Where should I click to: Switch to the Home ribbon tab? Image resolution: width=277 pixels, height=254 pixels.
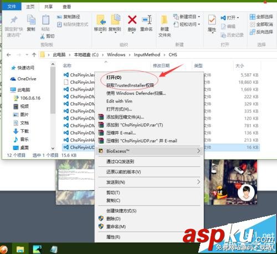coord(30,7)
